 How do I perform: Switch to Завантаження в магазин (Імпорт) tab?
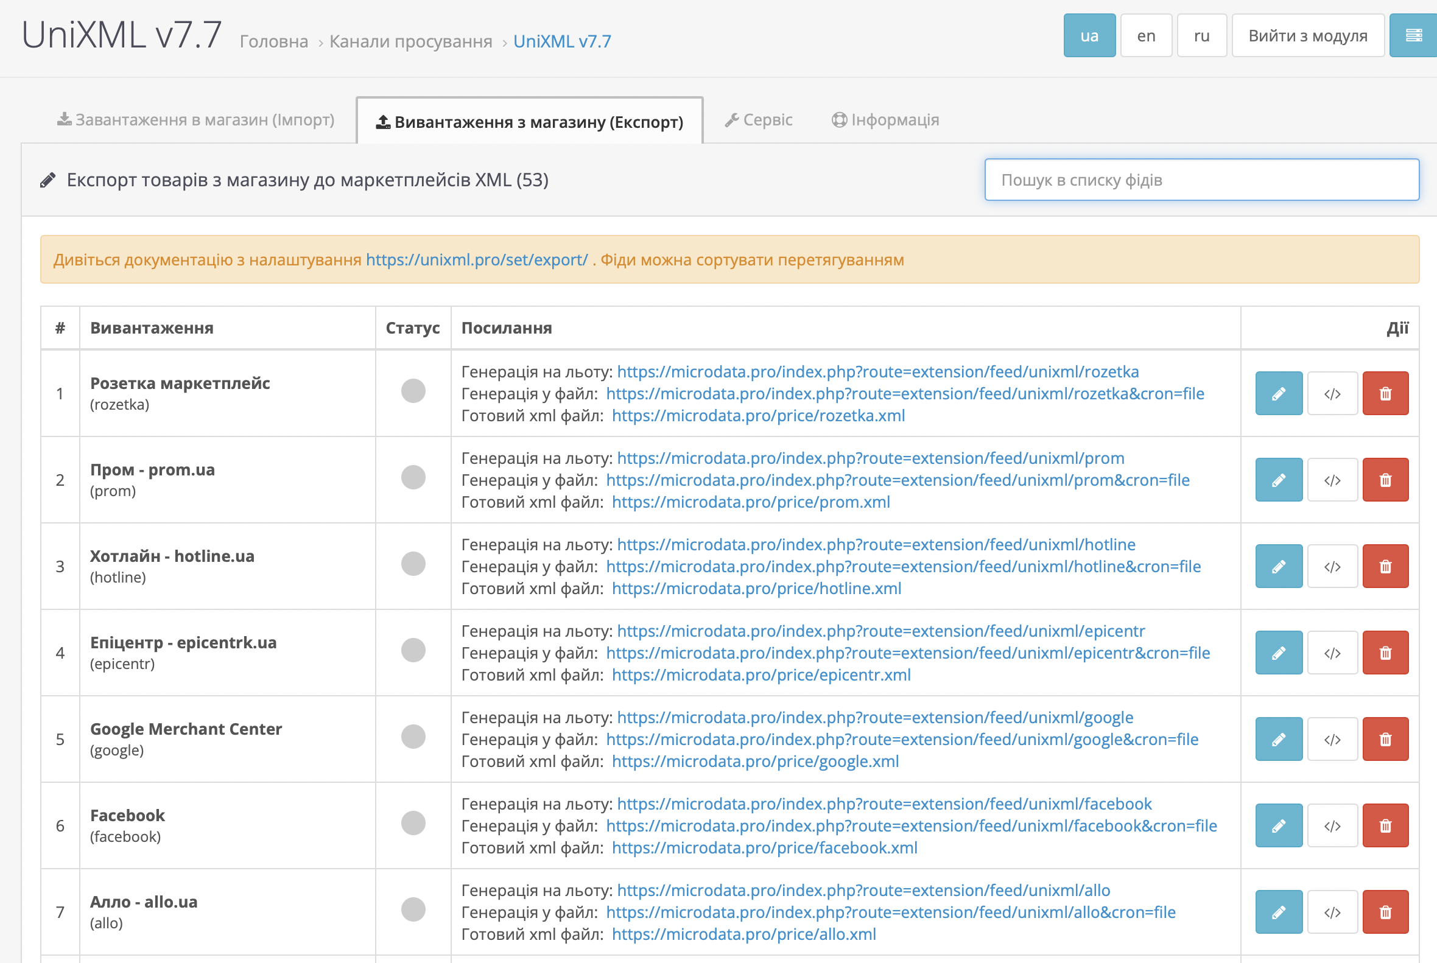pos(195,120)
